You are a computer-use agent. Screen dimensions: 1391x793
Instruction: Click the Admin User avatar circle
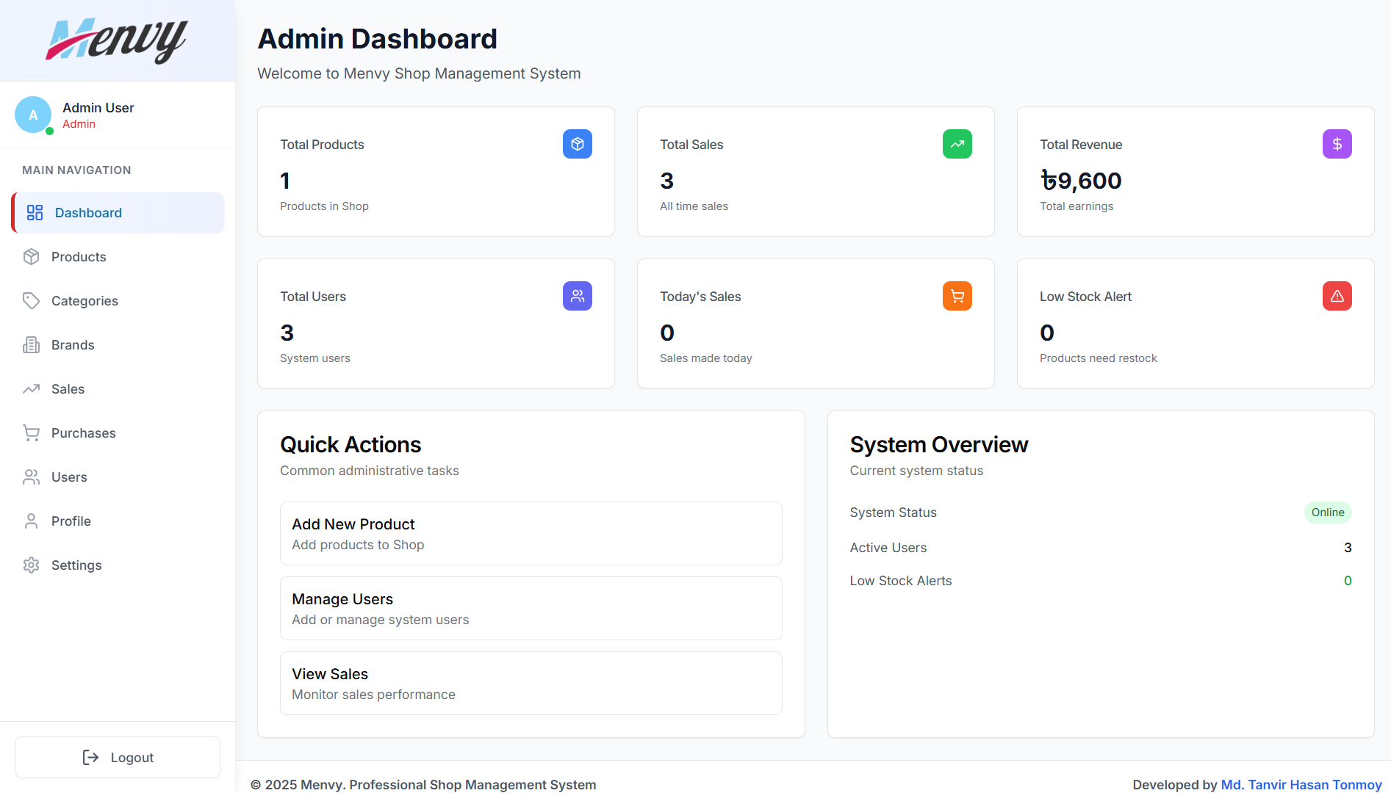(x=33, y=115)
